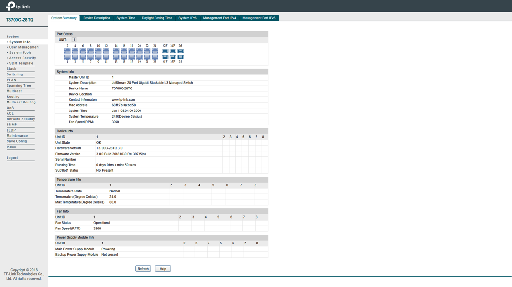Screen dimensions: 512x287
Task: Open the QoS menu
Action: (x=10, y=108)
